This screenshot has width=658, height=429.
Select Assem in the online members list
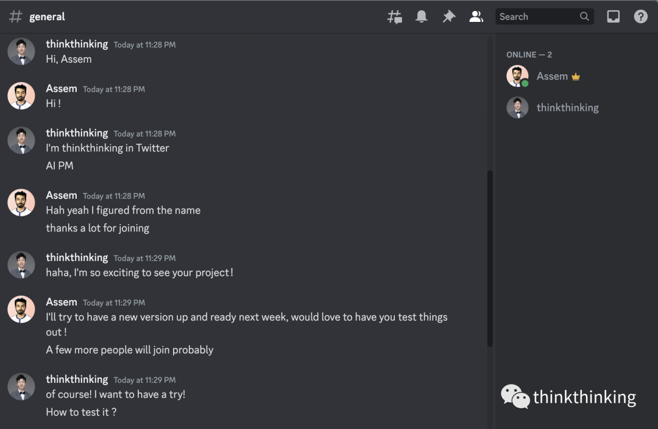552,76
